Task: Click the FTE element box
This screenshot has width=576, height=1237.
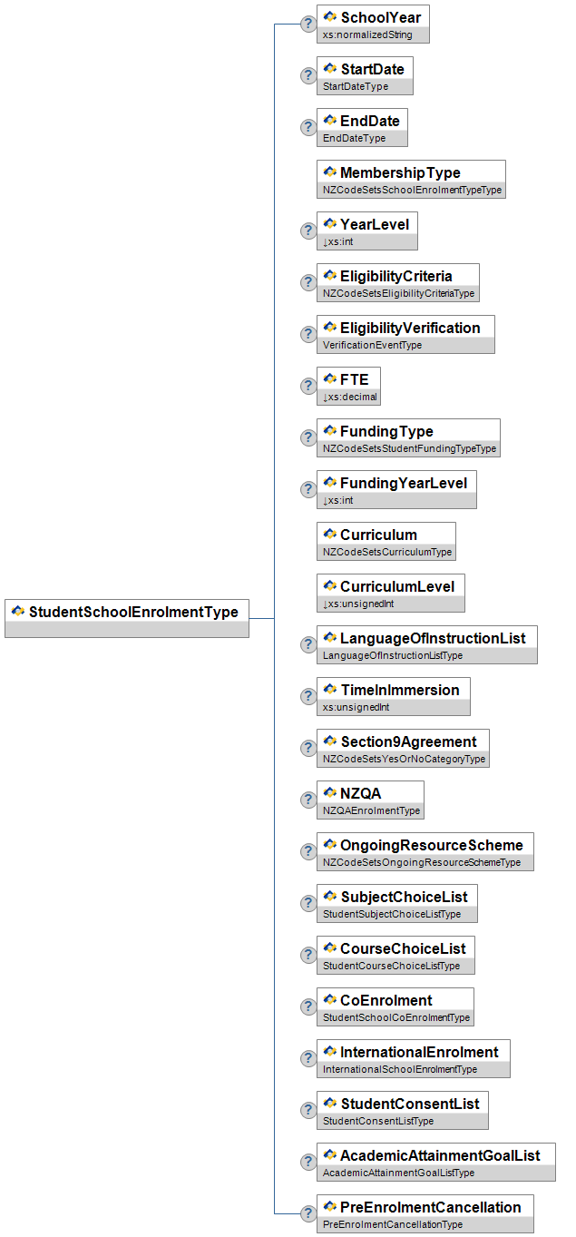Action: click(x=348, y=386)
